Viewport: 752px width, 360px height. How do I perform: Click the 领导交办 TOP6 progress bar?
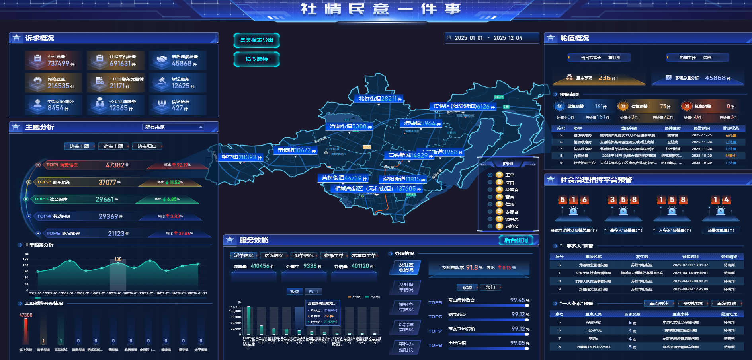488,320
